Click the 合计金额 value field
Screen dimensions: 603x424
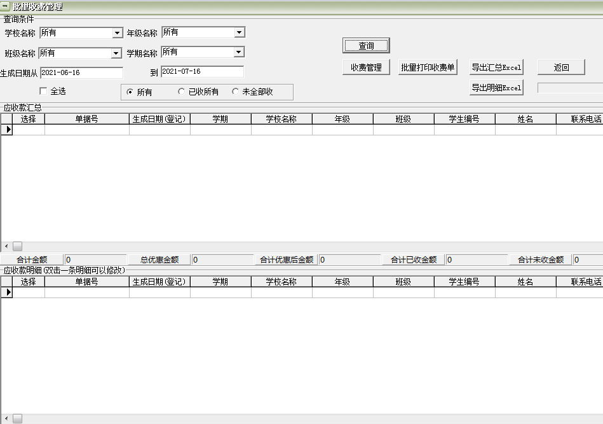(95, 260)
